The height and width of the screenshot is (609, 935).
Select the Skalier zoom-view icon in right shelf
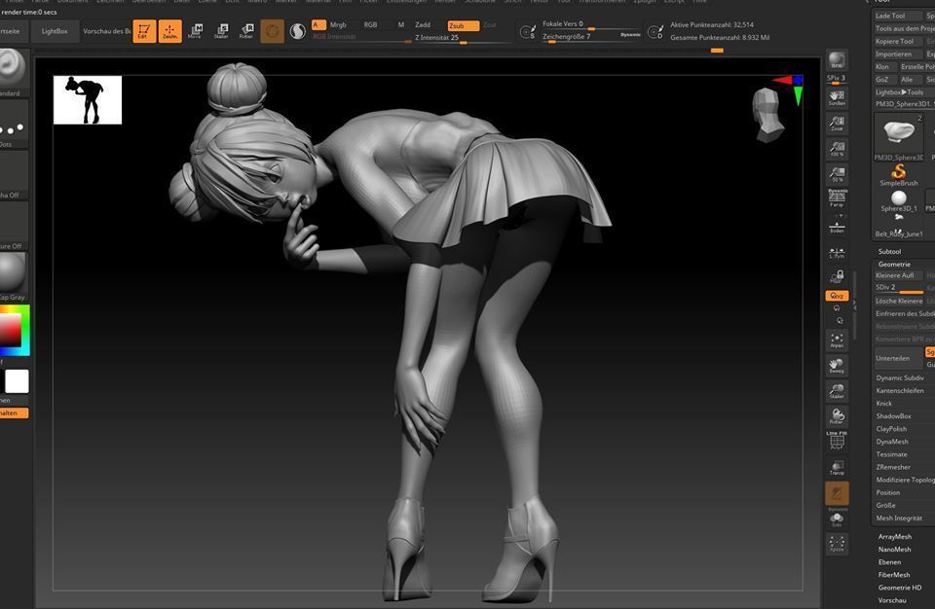837,391
